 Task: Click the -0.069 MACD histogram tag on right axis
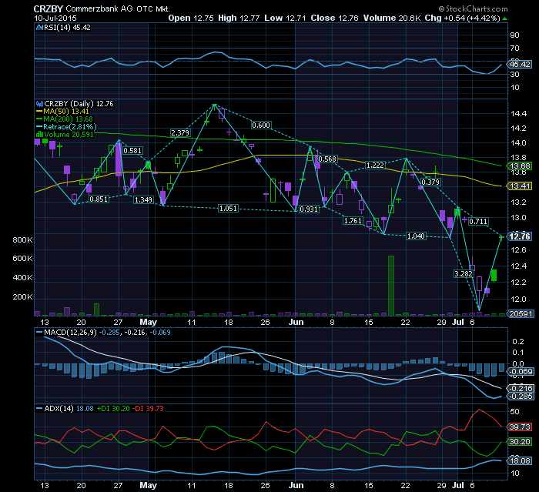pyautogui.click(x=521, y=372)
